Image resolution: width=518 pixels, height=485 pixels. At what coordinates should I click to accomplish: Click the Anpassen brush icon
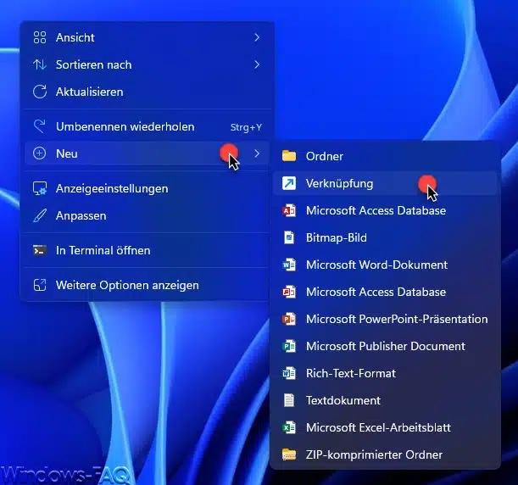[40, 215]
